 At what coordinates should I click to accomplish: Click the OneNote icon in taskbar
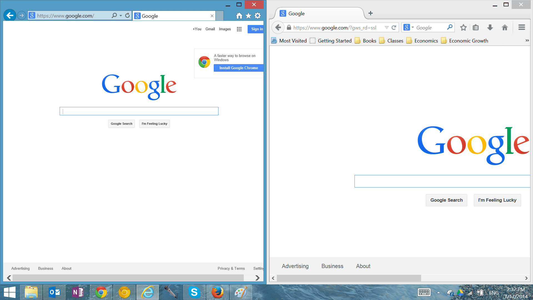(78, 292)
